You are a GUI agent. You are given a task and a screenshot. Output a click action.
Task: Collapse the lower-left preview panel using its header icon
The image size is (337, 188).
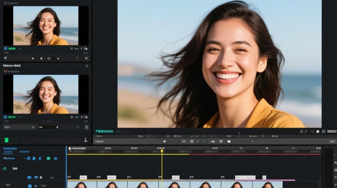coord(87,66)
